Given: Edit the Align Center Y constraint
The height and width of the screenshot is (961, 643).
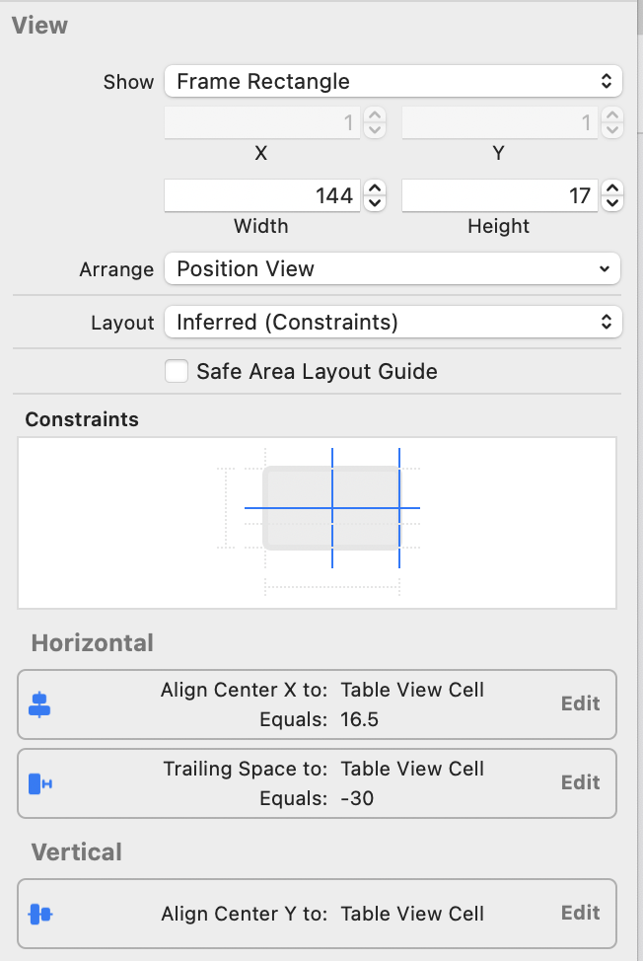Looking at the screenshot, I should click(580, 914).
